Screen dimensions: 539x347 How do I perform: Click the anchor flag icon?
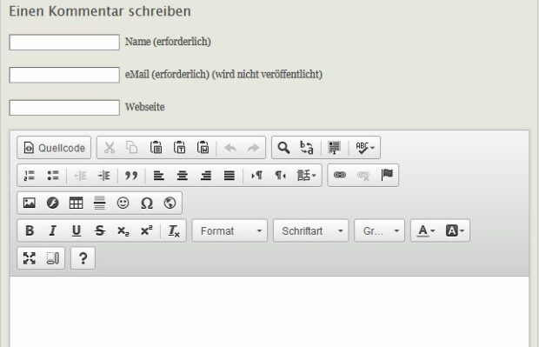coord(387,176)
